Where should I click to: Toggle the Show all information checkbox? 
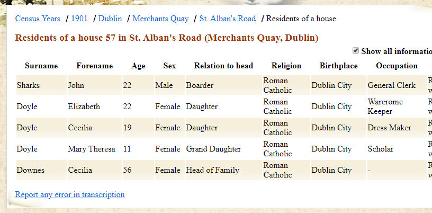356,51
